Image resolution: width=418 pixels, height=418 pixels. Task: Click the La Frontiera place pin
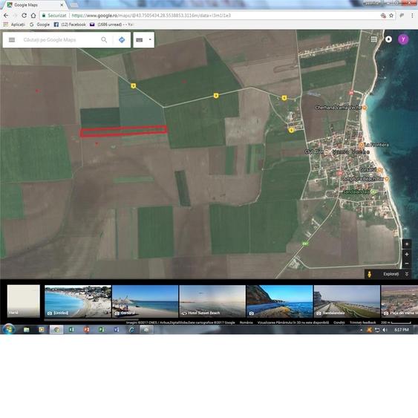pos(362,145)
